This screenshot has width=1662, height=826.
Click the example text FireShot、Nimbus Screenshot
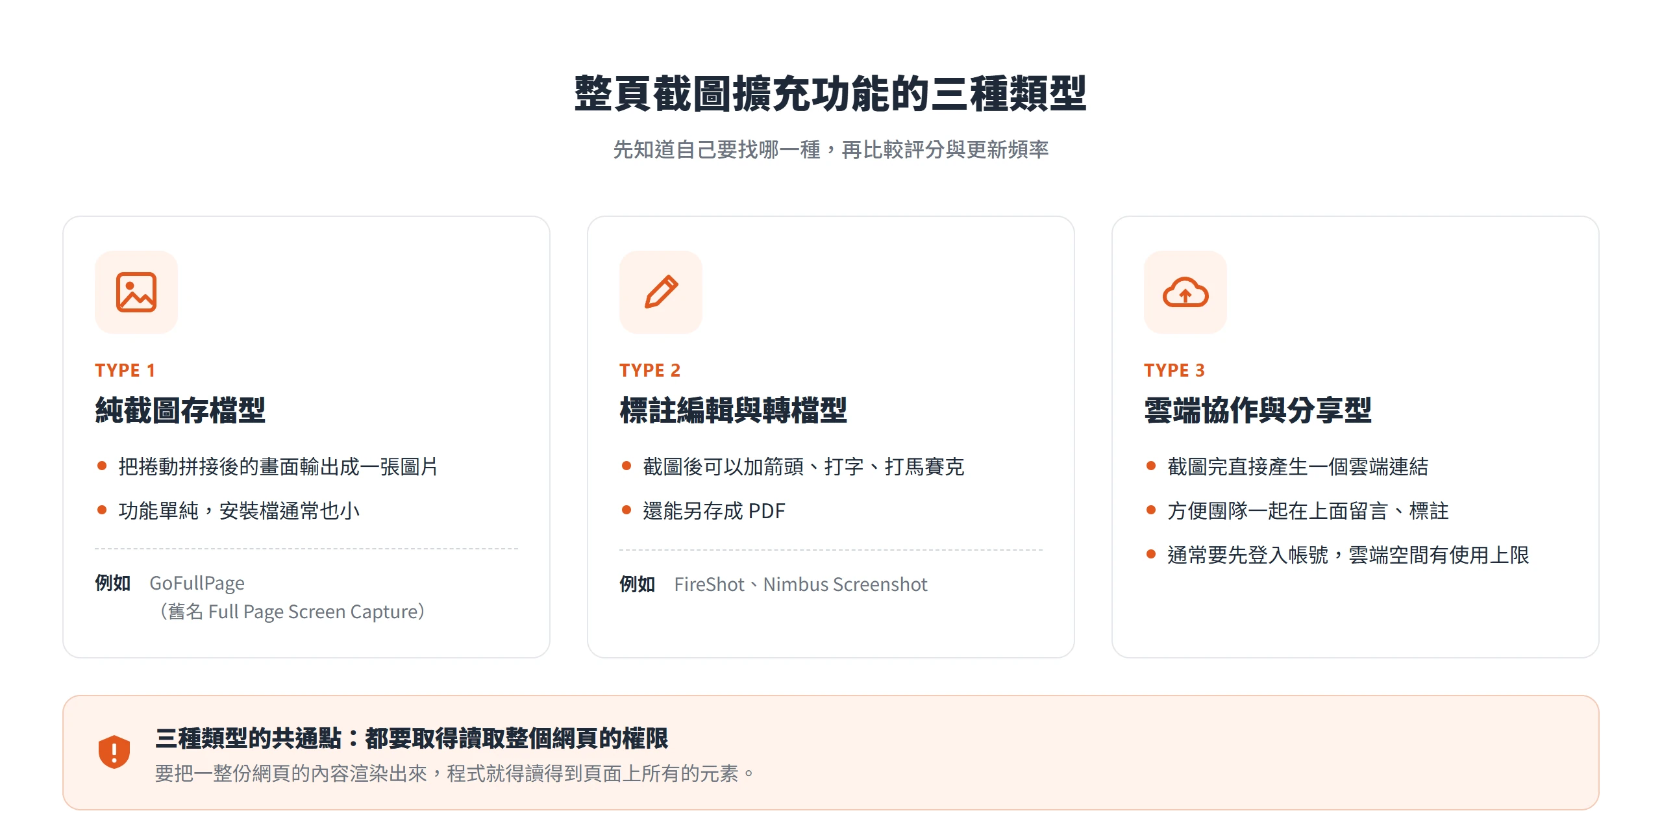pyautogui.click(x=800, y=584)
